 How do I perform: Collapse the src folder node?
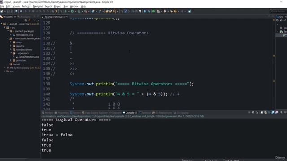[5, 28]
